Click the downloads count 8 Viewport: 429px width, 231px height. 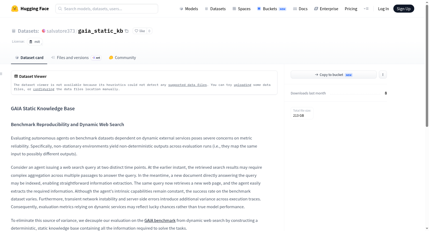(386, 93)
